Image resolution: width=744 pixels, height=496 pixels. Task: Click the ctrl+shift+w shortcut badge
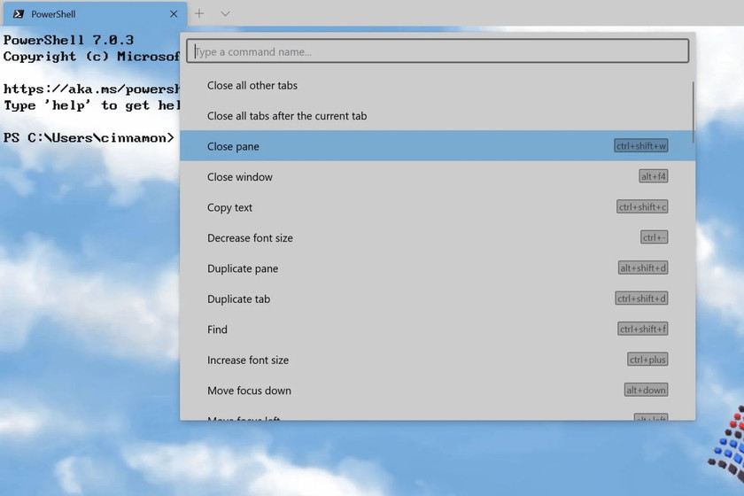point(641,146)
